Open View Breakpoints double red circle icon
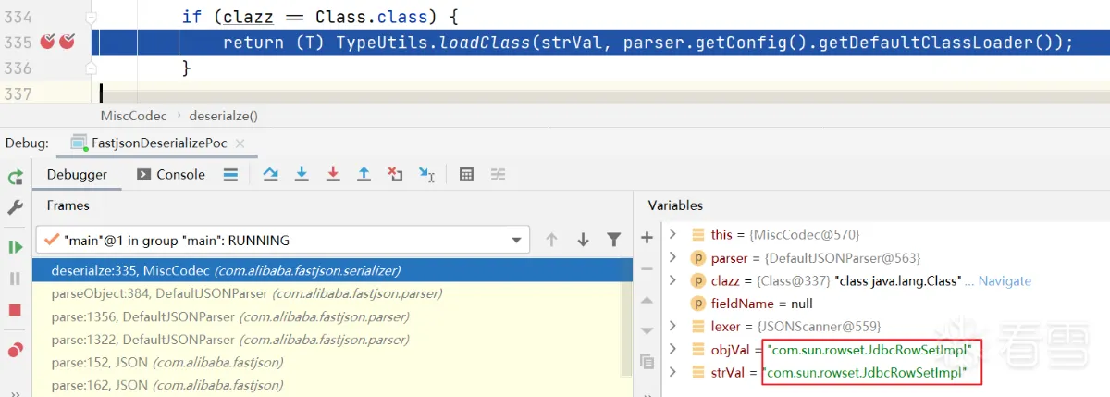1110x397 pixels. tap(15, 350)
